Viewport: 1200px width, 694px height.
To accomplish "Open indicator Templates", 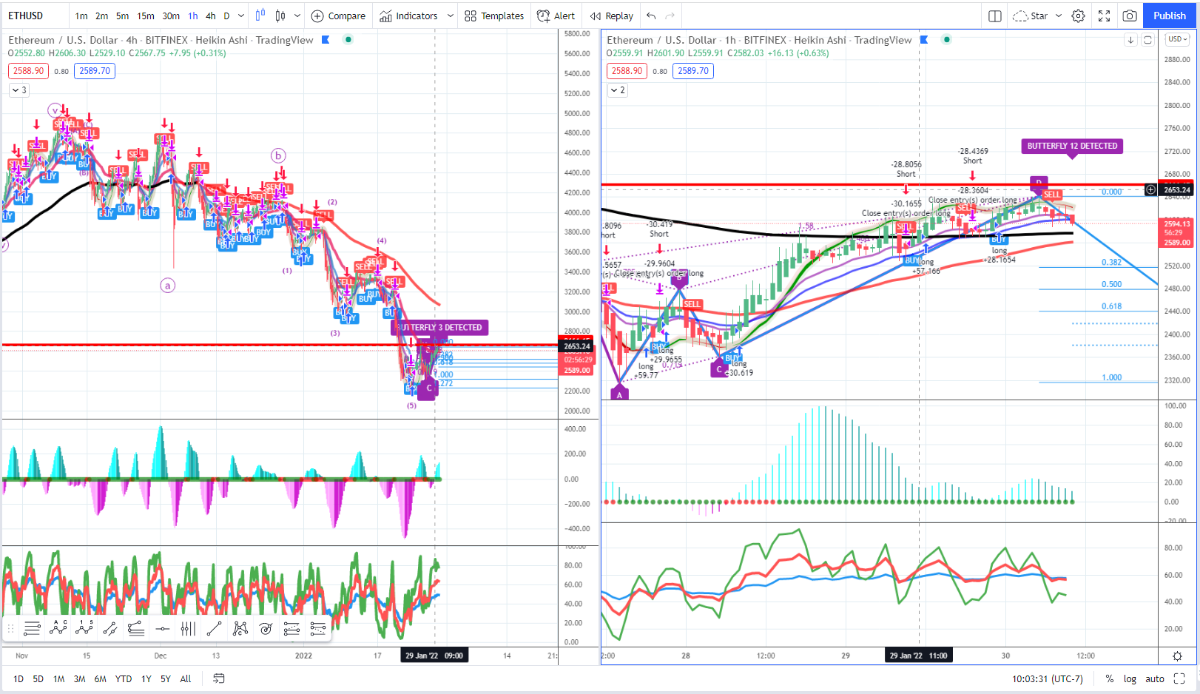I will pos(494,16).
